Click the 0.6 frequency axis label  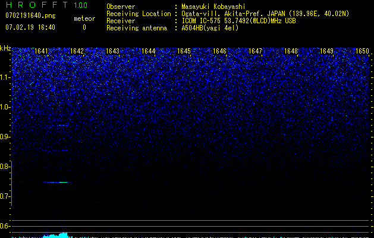4,226
